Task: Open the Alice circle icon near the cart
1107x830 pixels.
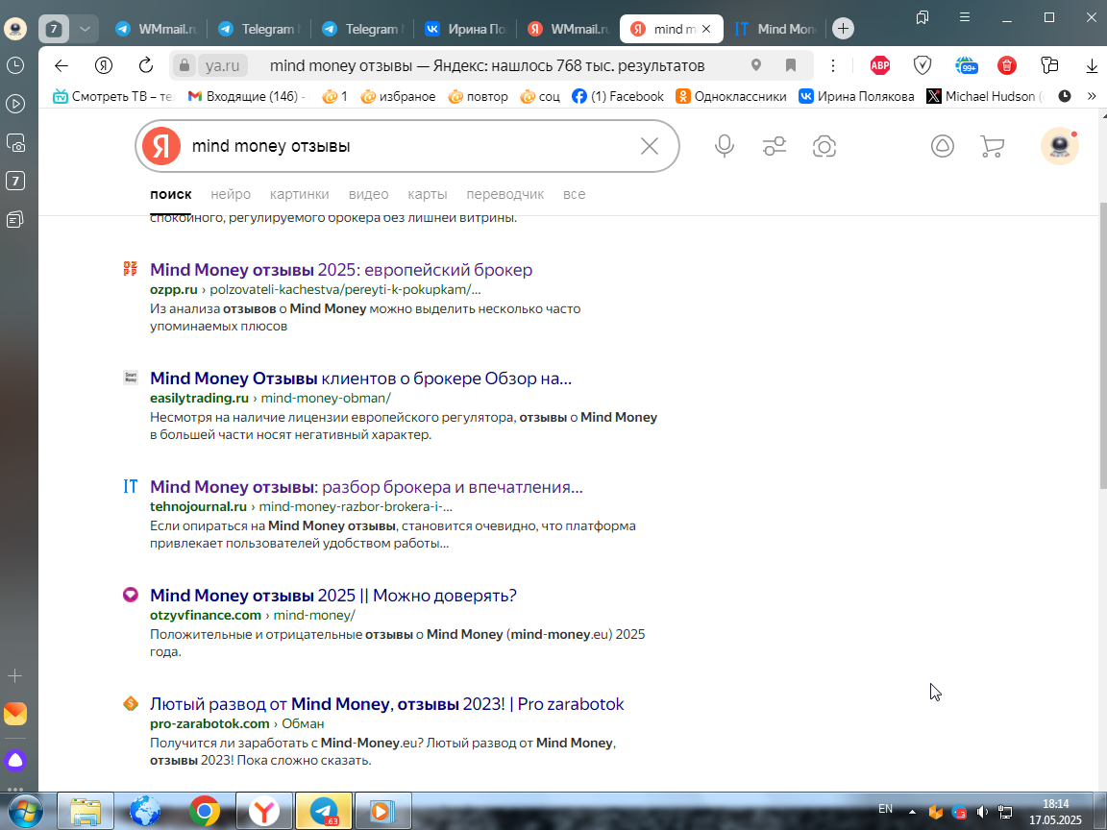Action: 943,146
